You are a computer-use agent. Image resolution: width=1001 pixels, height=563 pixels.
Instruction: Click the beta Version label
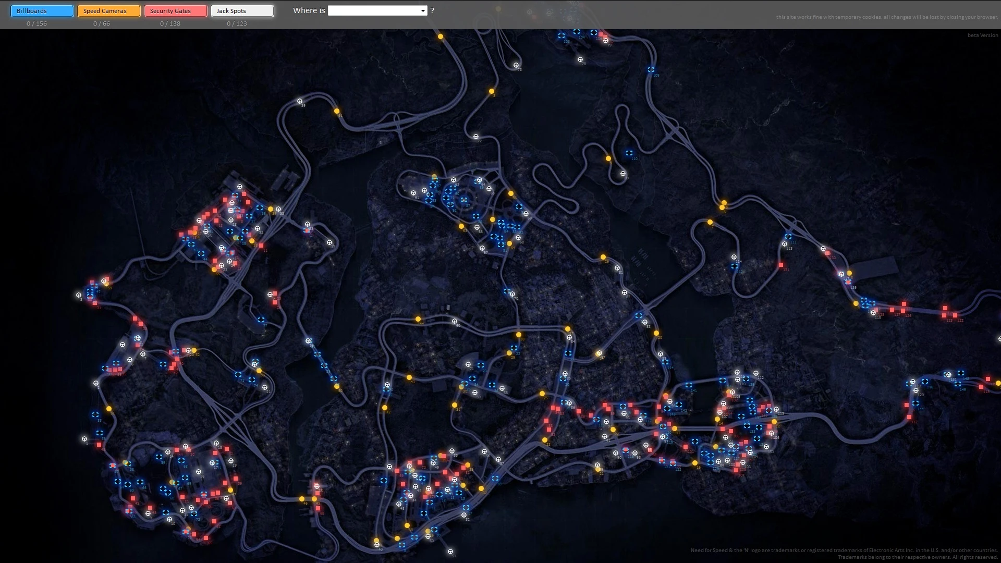point(983,35)
